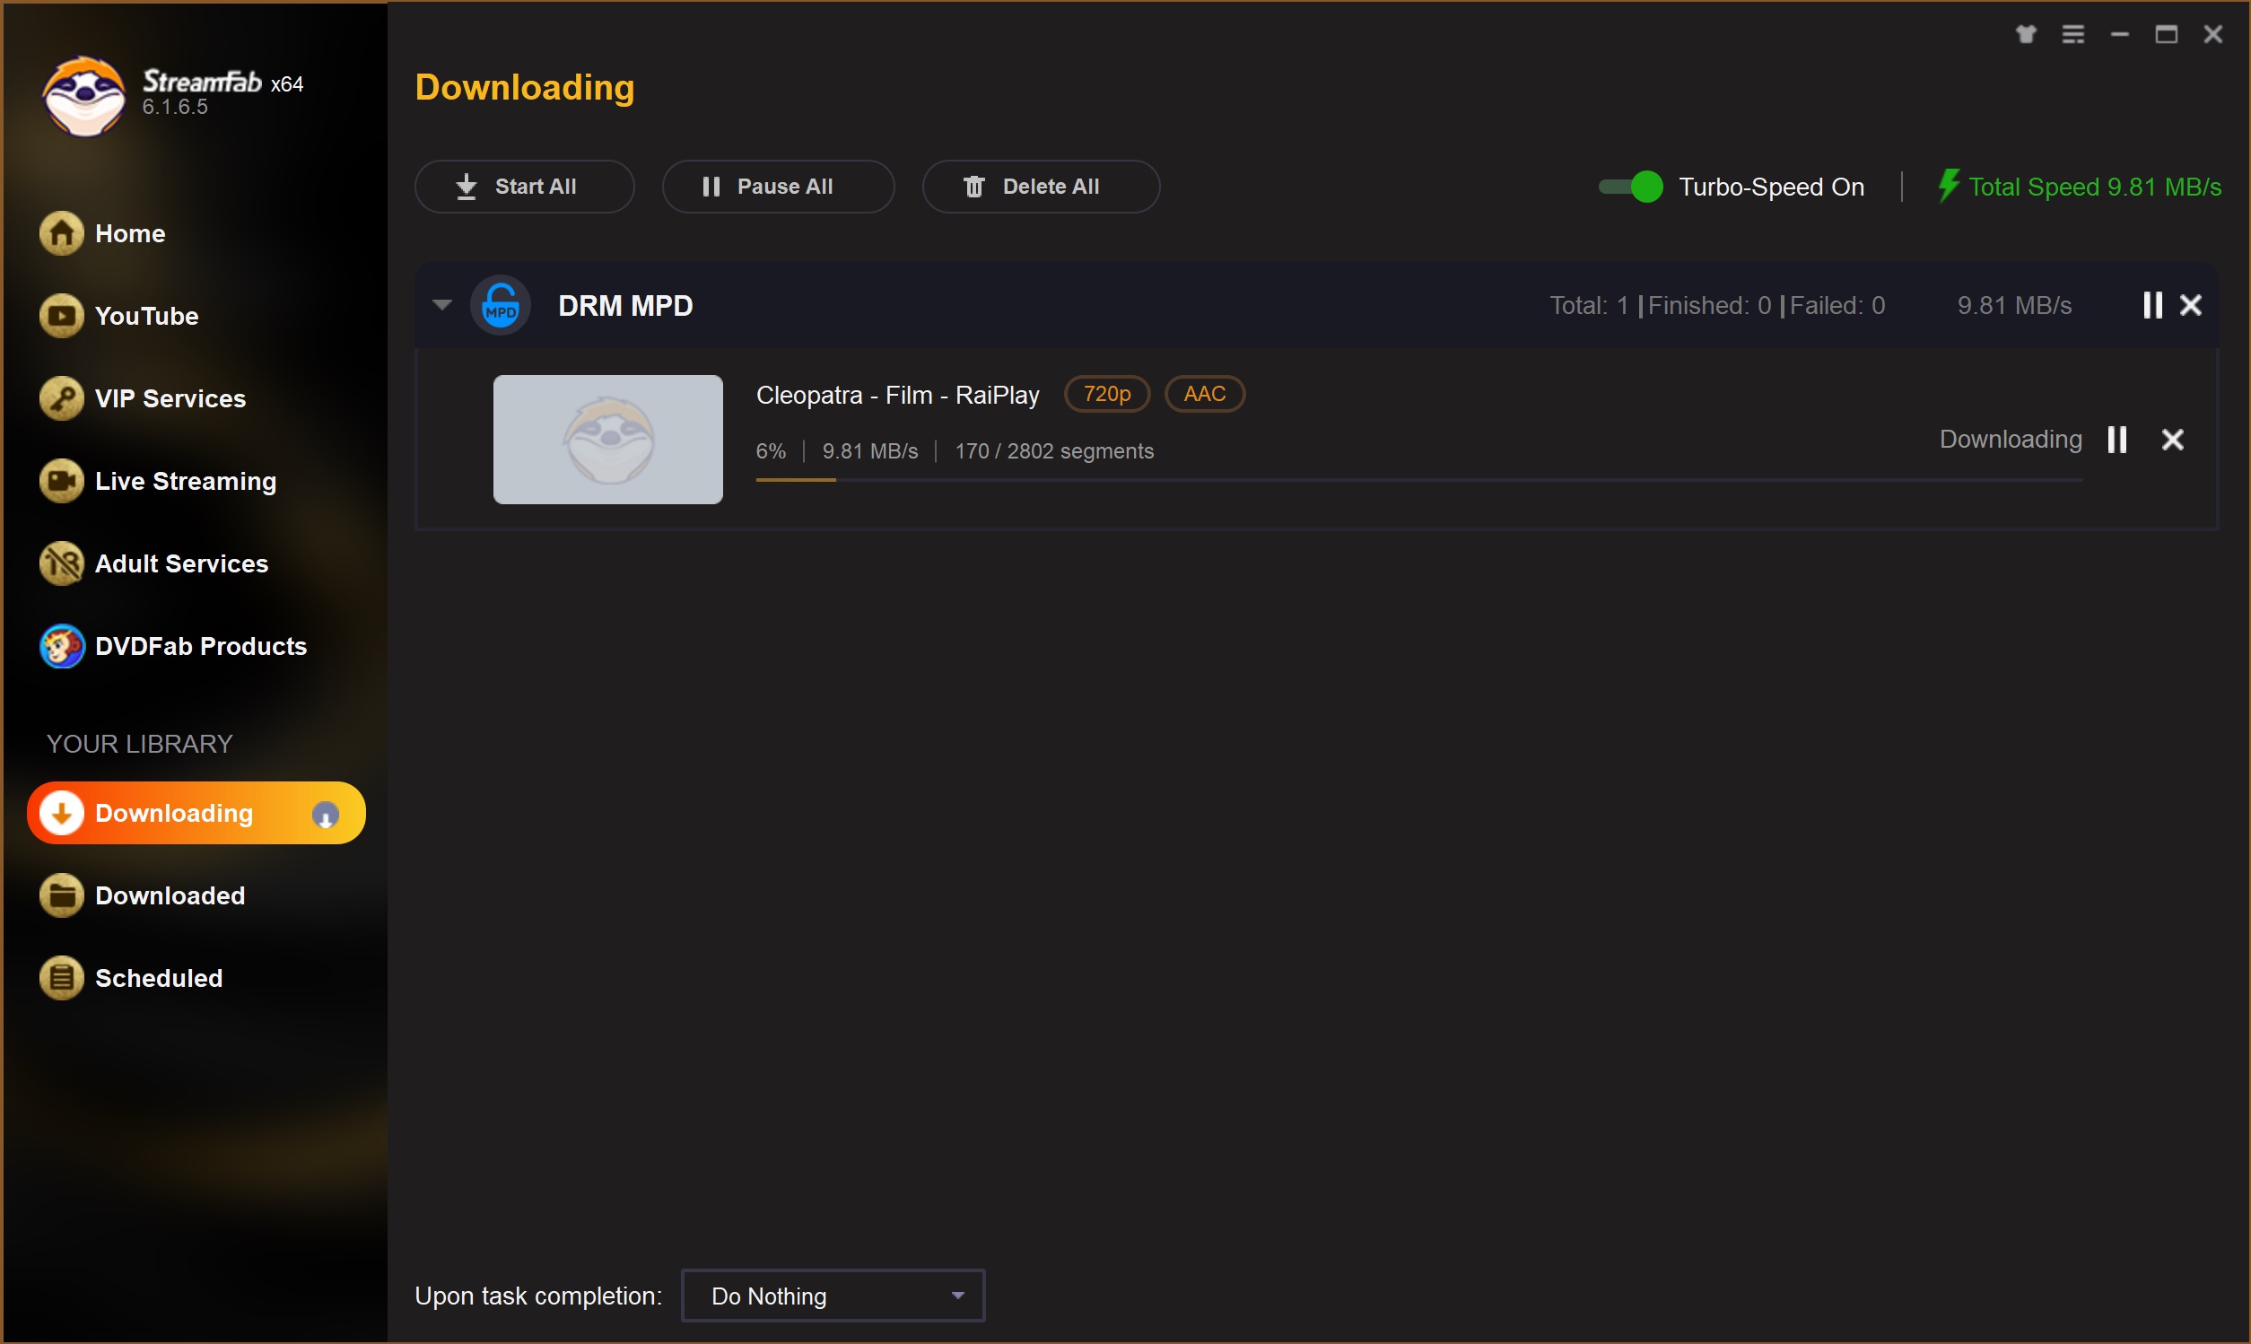This screenshot has height=1344, width=2251.
Task: Pause the DRM MPD group downloads
Action: (2152, 305)
